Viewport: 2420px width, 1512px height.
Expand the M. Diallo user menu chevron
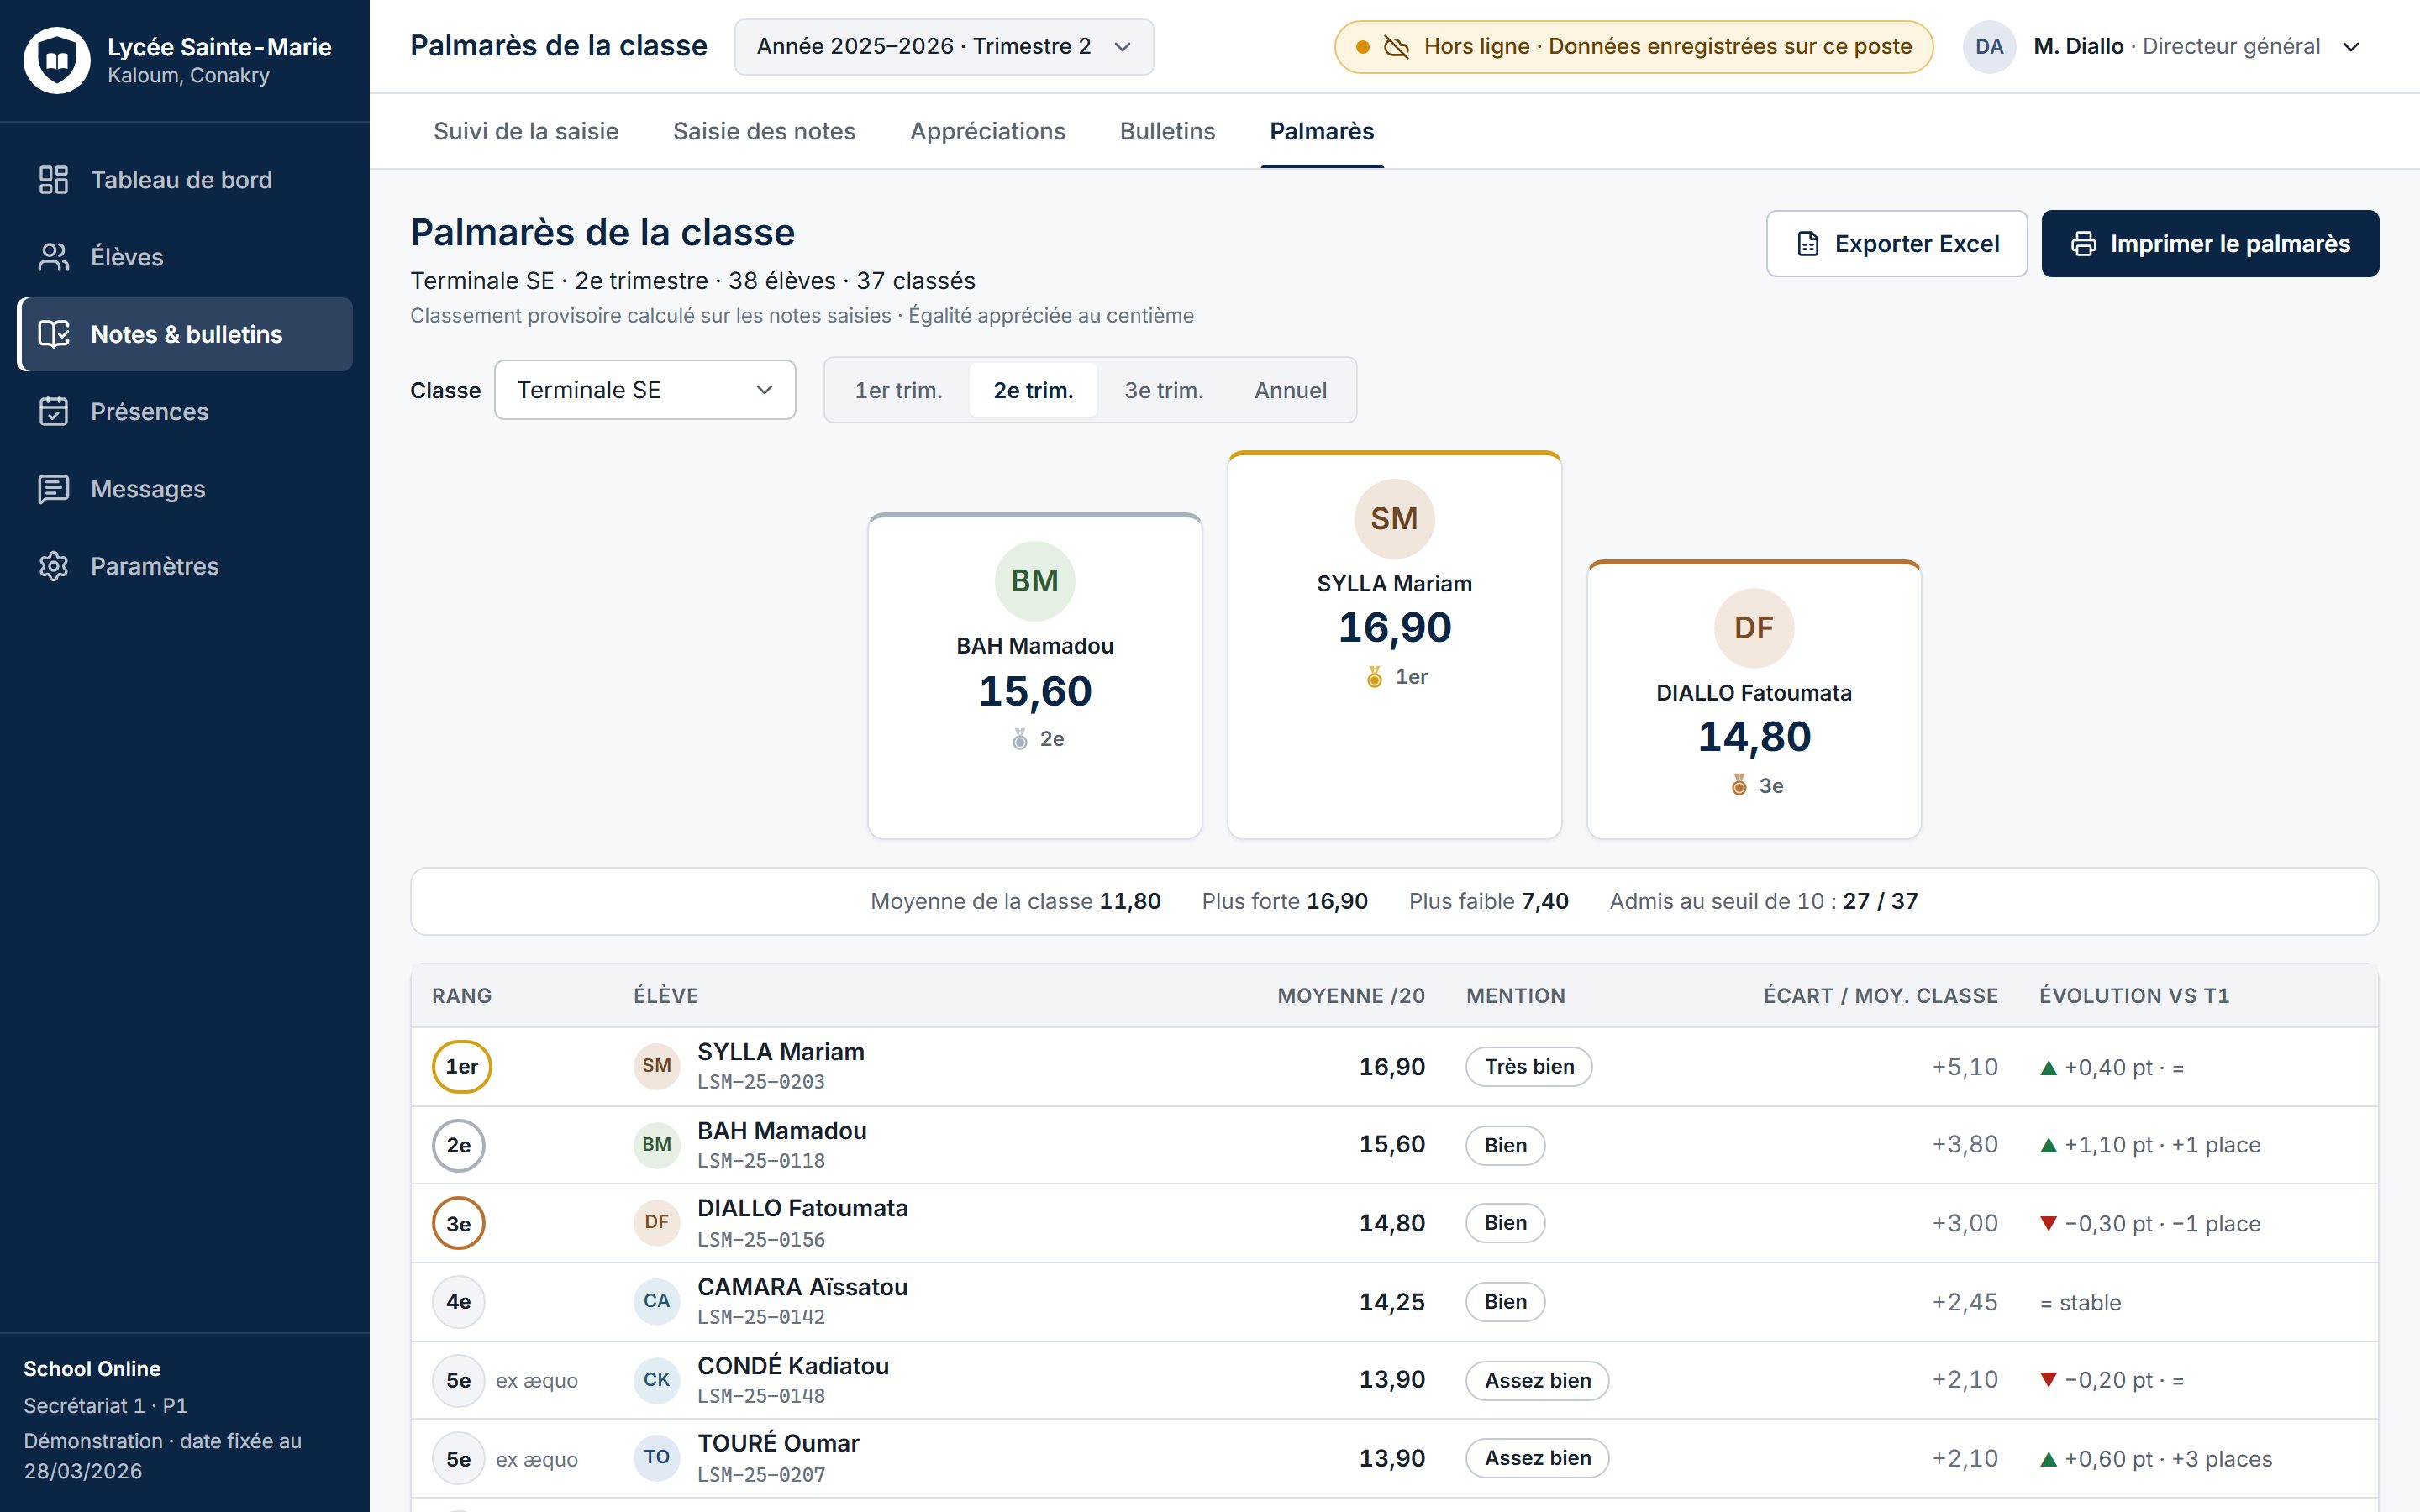[x=2352, y=47]
